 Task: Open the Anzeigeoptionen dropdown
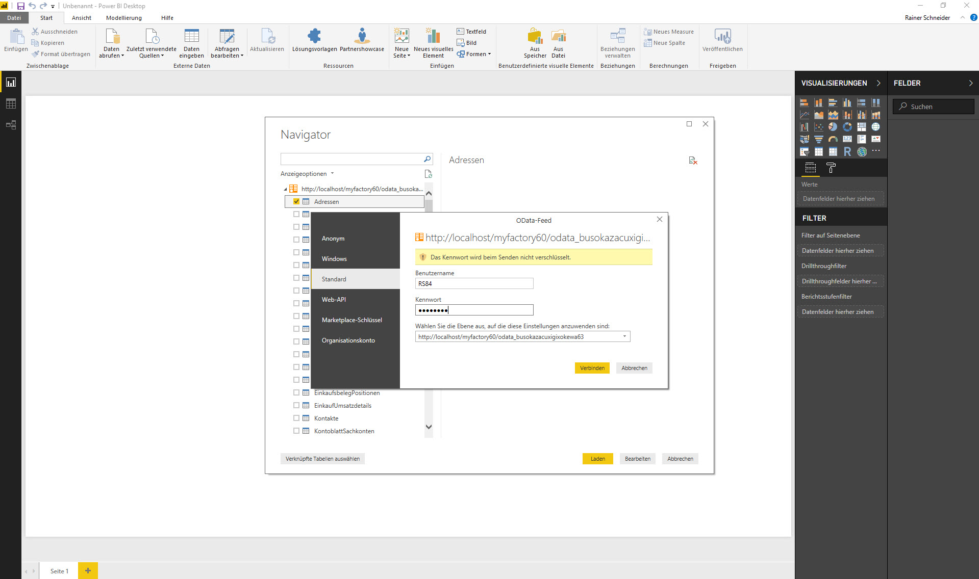tap(307, 174)
